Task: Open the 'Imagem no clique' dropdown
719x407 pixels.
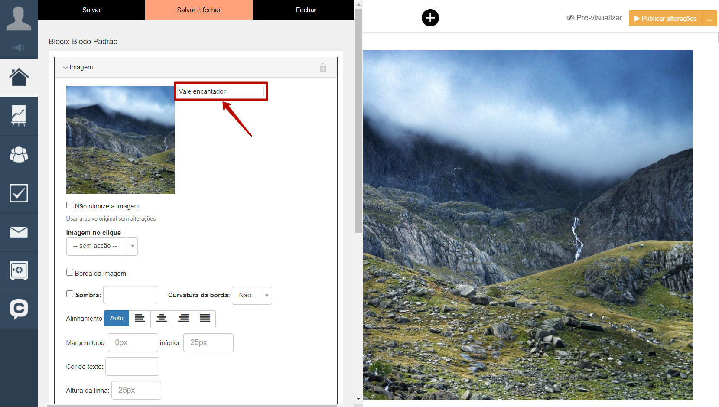Action: (102, 246)
